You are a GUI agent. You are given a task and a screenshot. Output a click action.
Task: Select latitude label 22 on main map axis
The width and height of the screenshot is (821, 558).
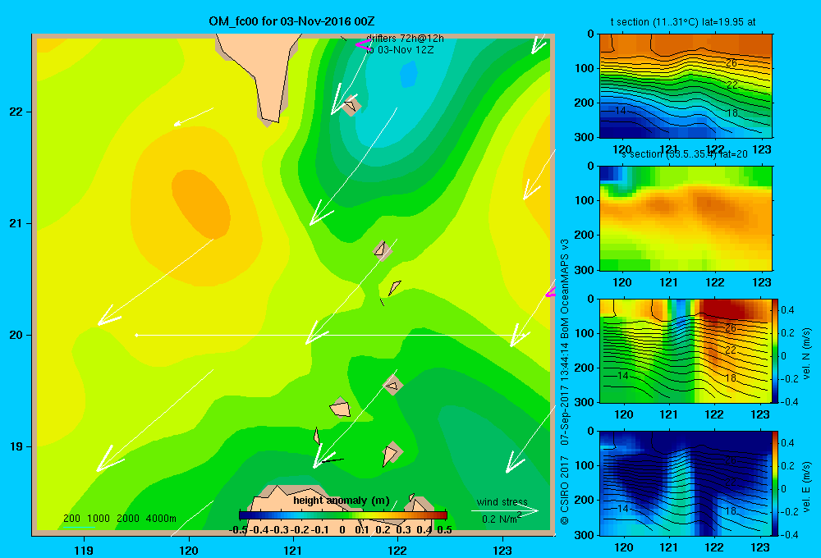[16, 112]
